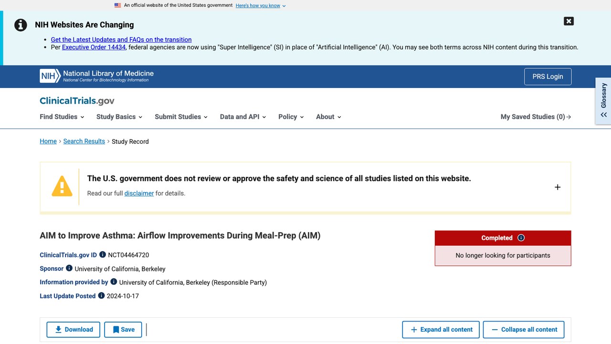Open Executive Order 14434 link
The height and width of the screenshot is (344, 611).
(x=94, y=47)
